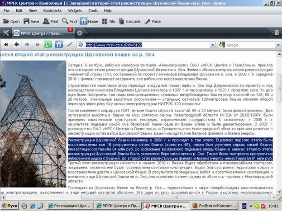The image size is (282, 211).
Task: Click the Tile windows icon
Action: [x=104, y=21]
